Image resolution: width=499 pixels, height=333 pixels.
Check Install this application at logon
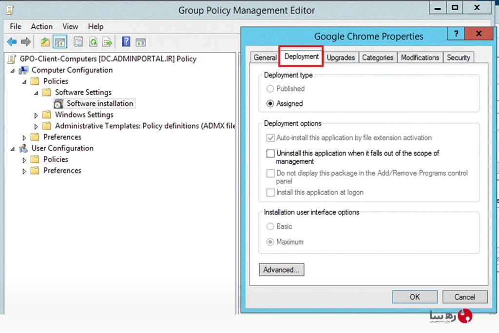(270, 193)
